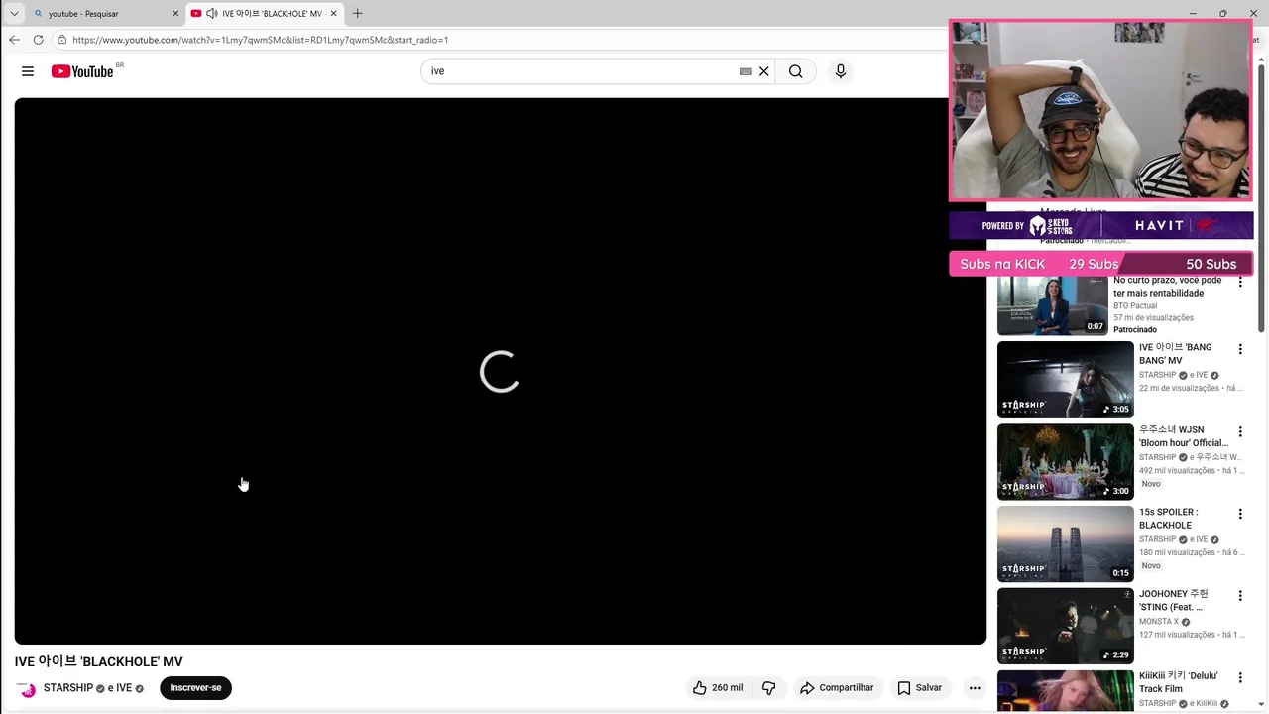1269x714 pixels.
Task: Click the loading video player area
Action: (x=500, y=371)
